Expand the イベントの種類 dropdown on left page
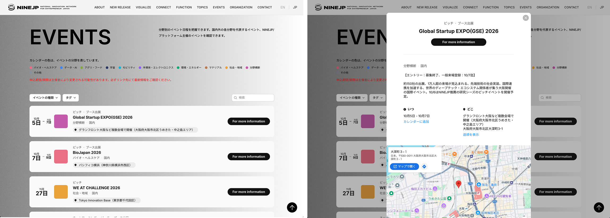Image resolution: width=610 pixels, height=218 pixels. pos(45,98)
